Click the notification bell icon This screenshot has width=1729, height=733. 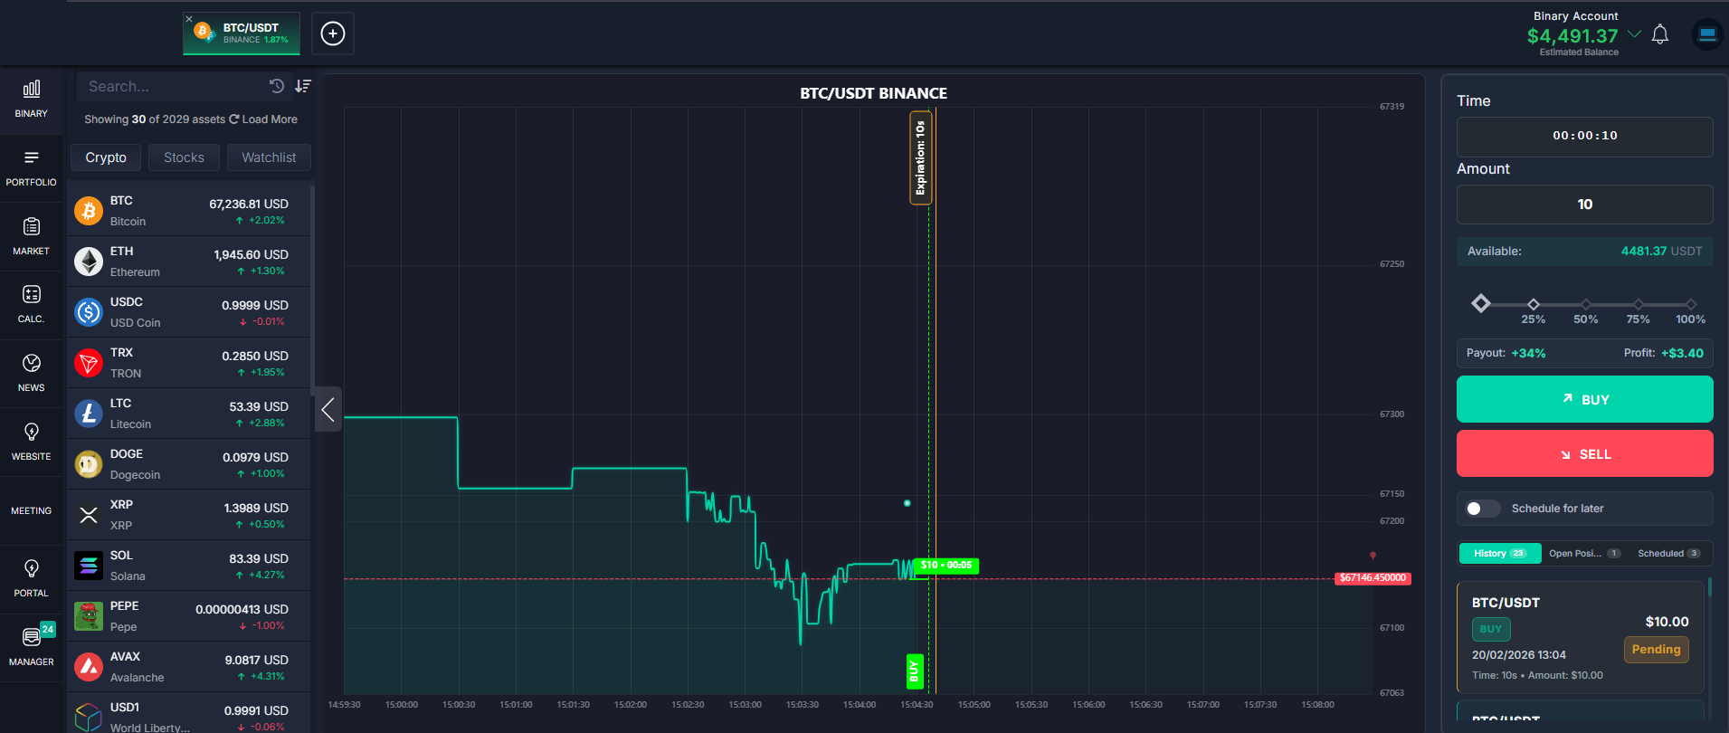click(1659, 35)
